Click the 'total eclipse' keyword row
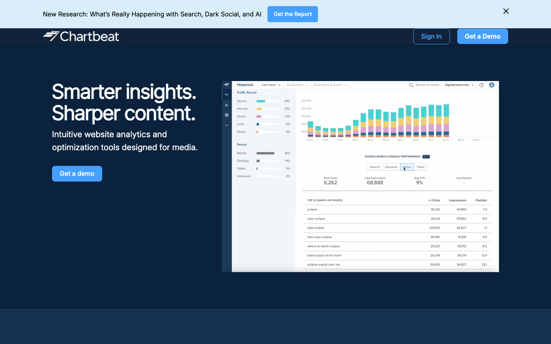The height and width of the screenshot is (344, 551). click(x=397, y=228)
